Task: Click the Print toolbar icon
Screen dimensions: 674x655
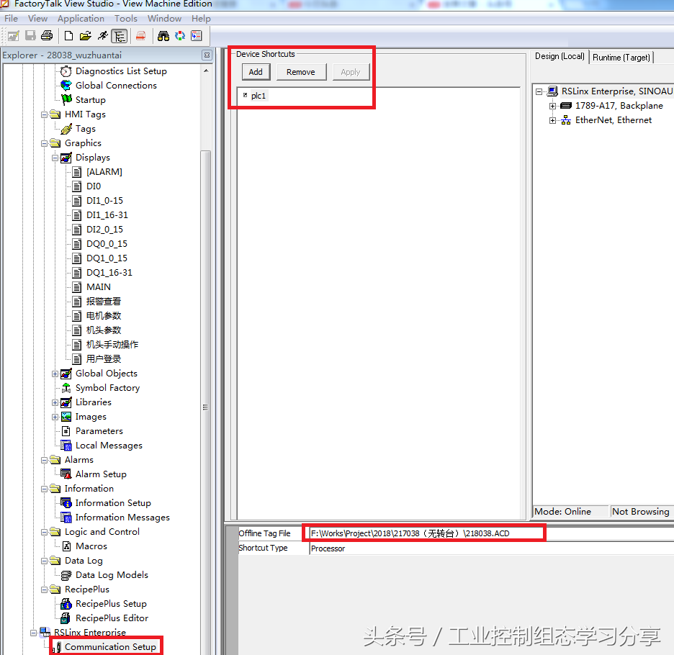Action: [x=47, y=35]
